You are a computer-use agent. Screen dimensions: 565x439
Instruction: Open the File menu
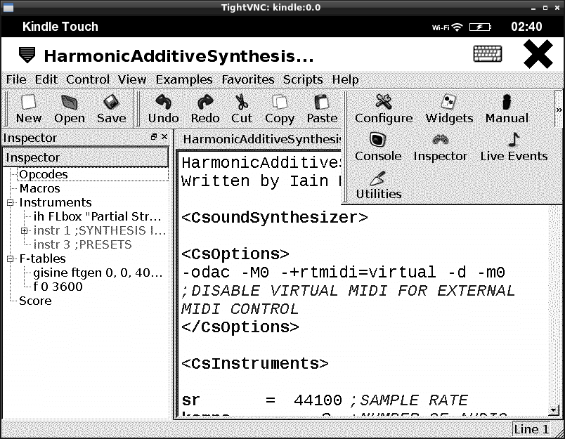pos(16,79)
